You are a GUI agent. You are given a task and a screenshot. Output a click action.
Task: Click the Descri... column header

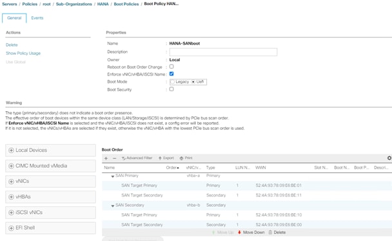(381, 167)
